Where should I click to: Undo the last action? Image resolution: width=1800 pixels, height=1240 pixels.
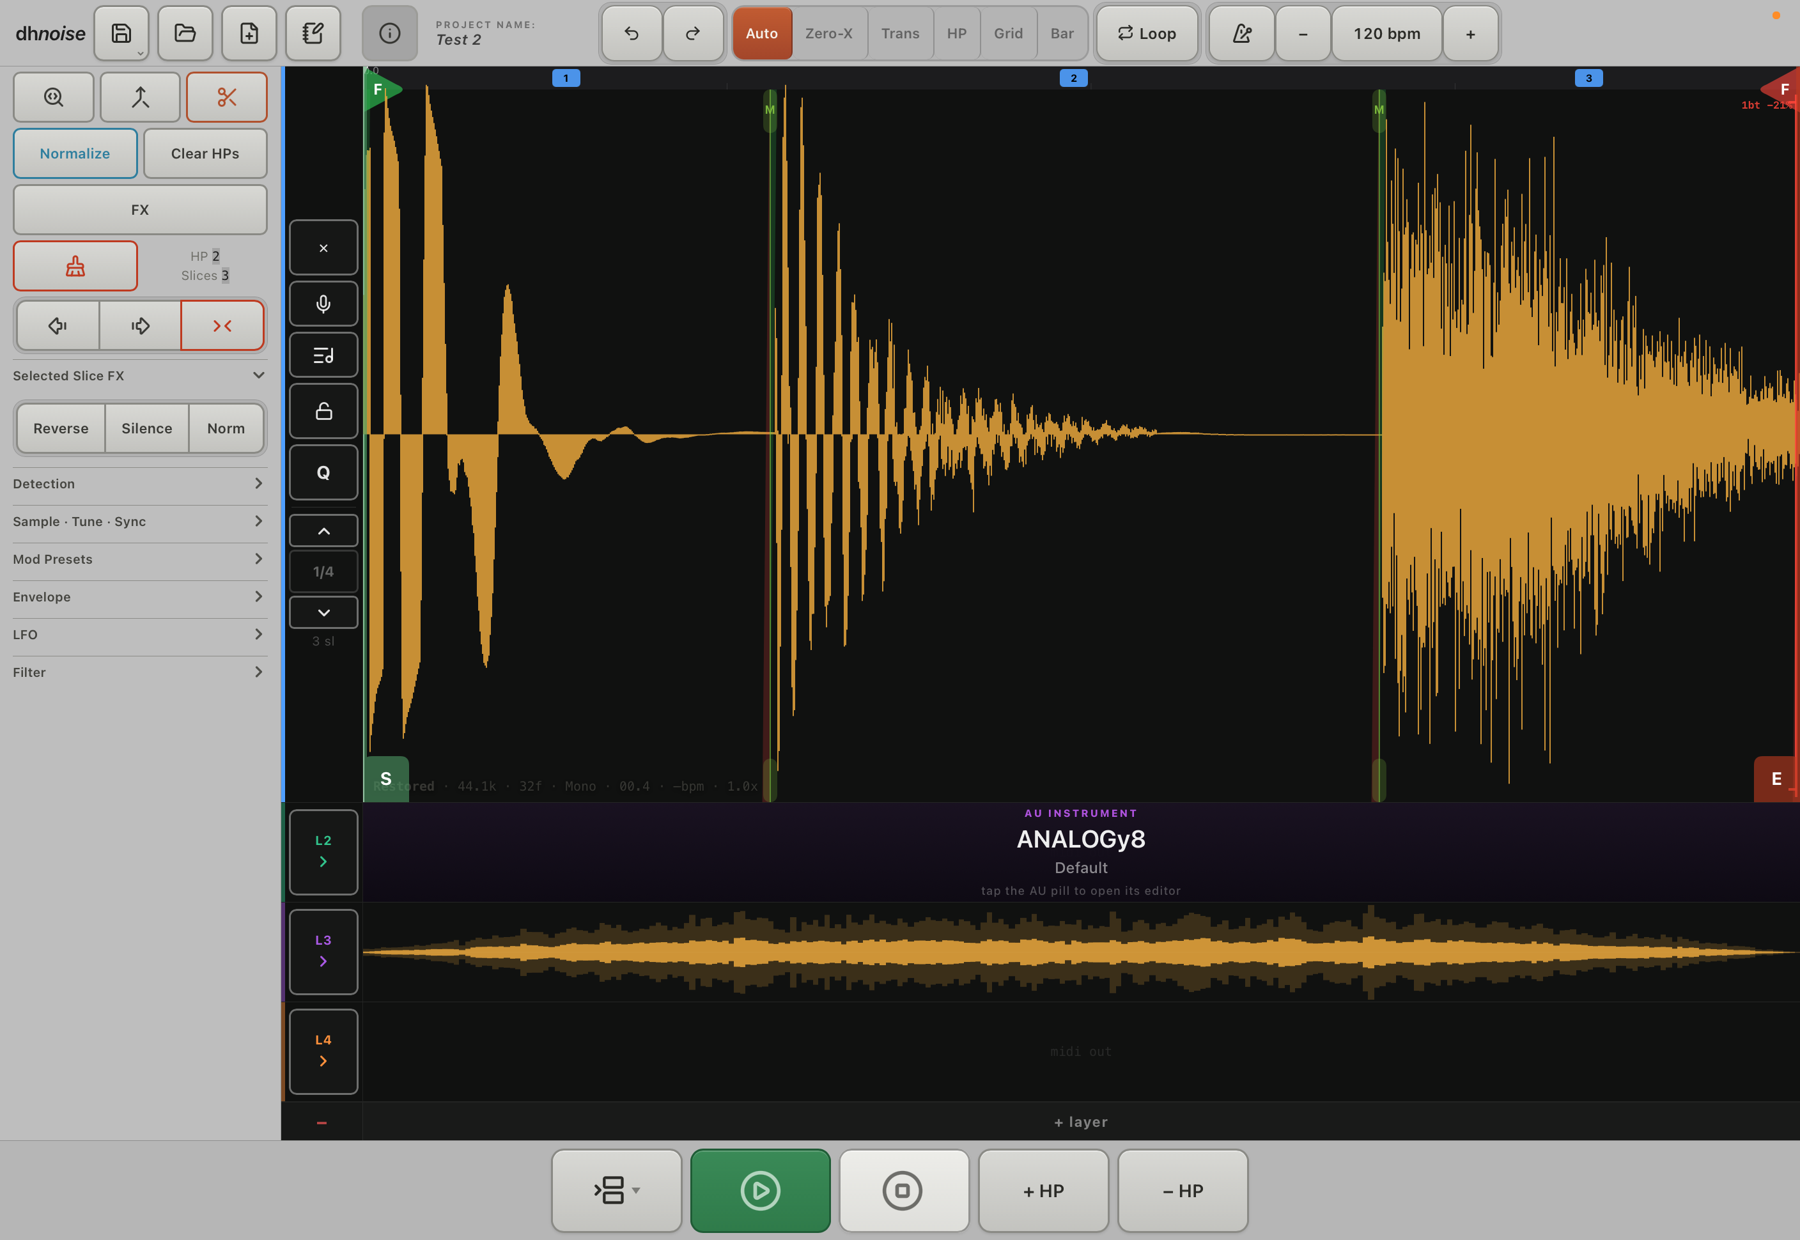point(632,33)
